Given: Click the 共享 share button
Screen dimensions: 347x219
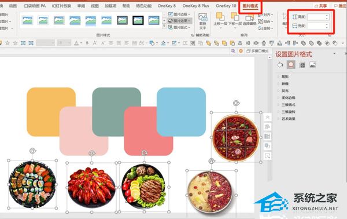Looking at the screenshot, I should pos(321,6).
